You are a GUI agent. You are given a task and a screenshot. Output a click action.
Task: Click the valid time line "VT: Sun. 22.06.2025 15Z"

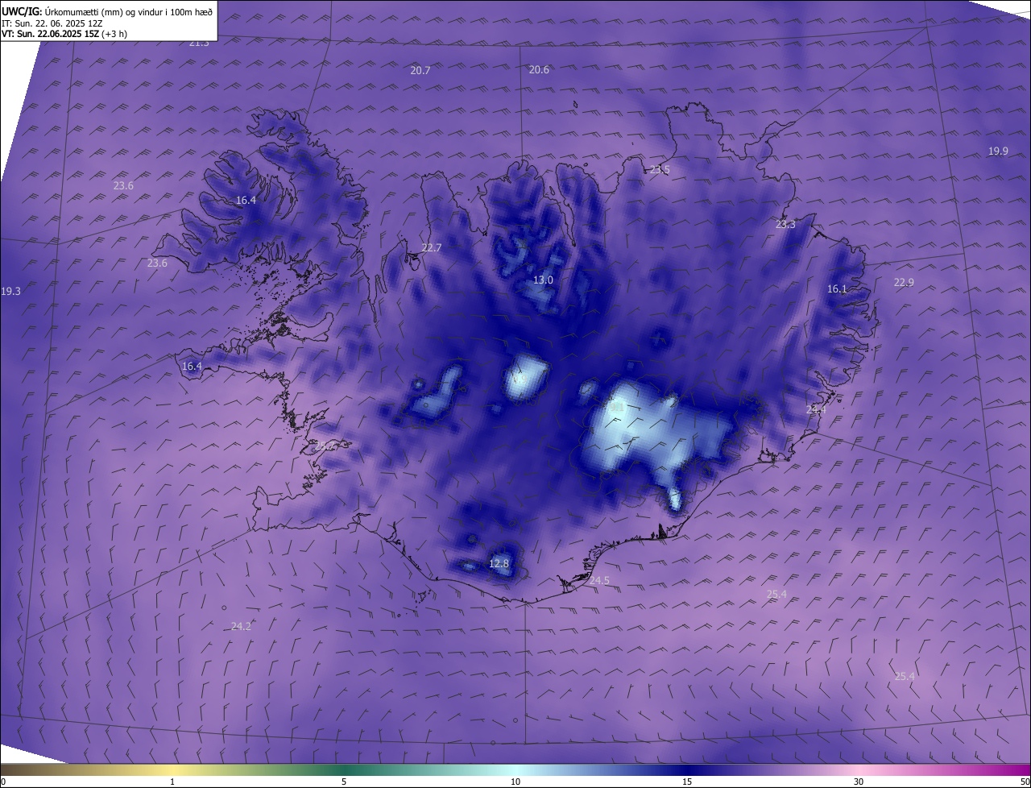50,34
